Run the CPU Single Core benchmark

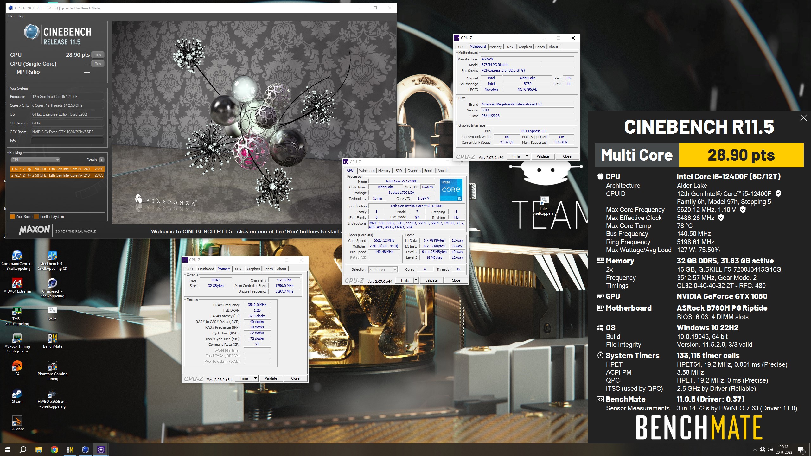coord(98,64)
